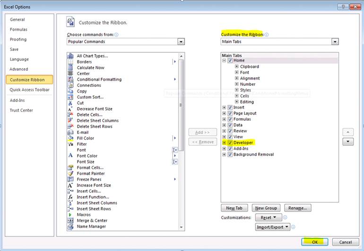Click the Insert Function fx icon
The height and width of the screenshot is (251, 364).
(70, 197)
